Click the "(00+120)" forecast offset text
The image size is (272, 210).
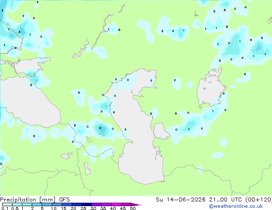click(259, 200)
